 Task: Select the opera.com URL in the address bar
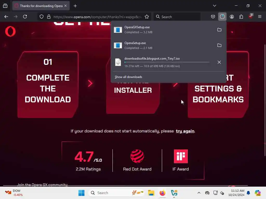97,17
